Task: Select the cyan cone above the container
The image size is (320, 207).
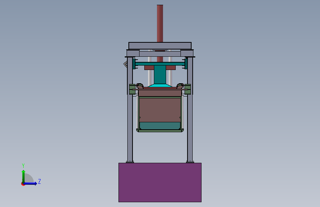Action: [x=160, y=85]
